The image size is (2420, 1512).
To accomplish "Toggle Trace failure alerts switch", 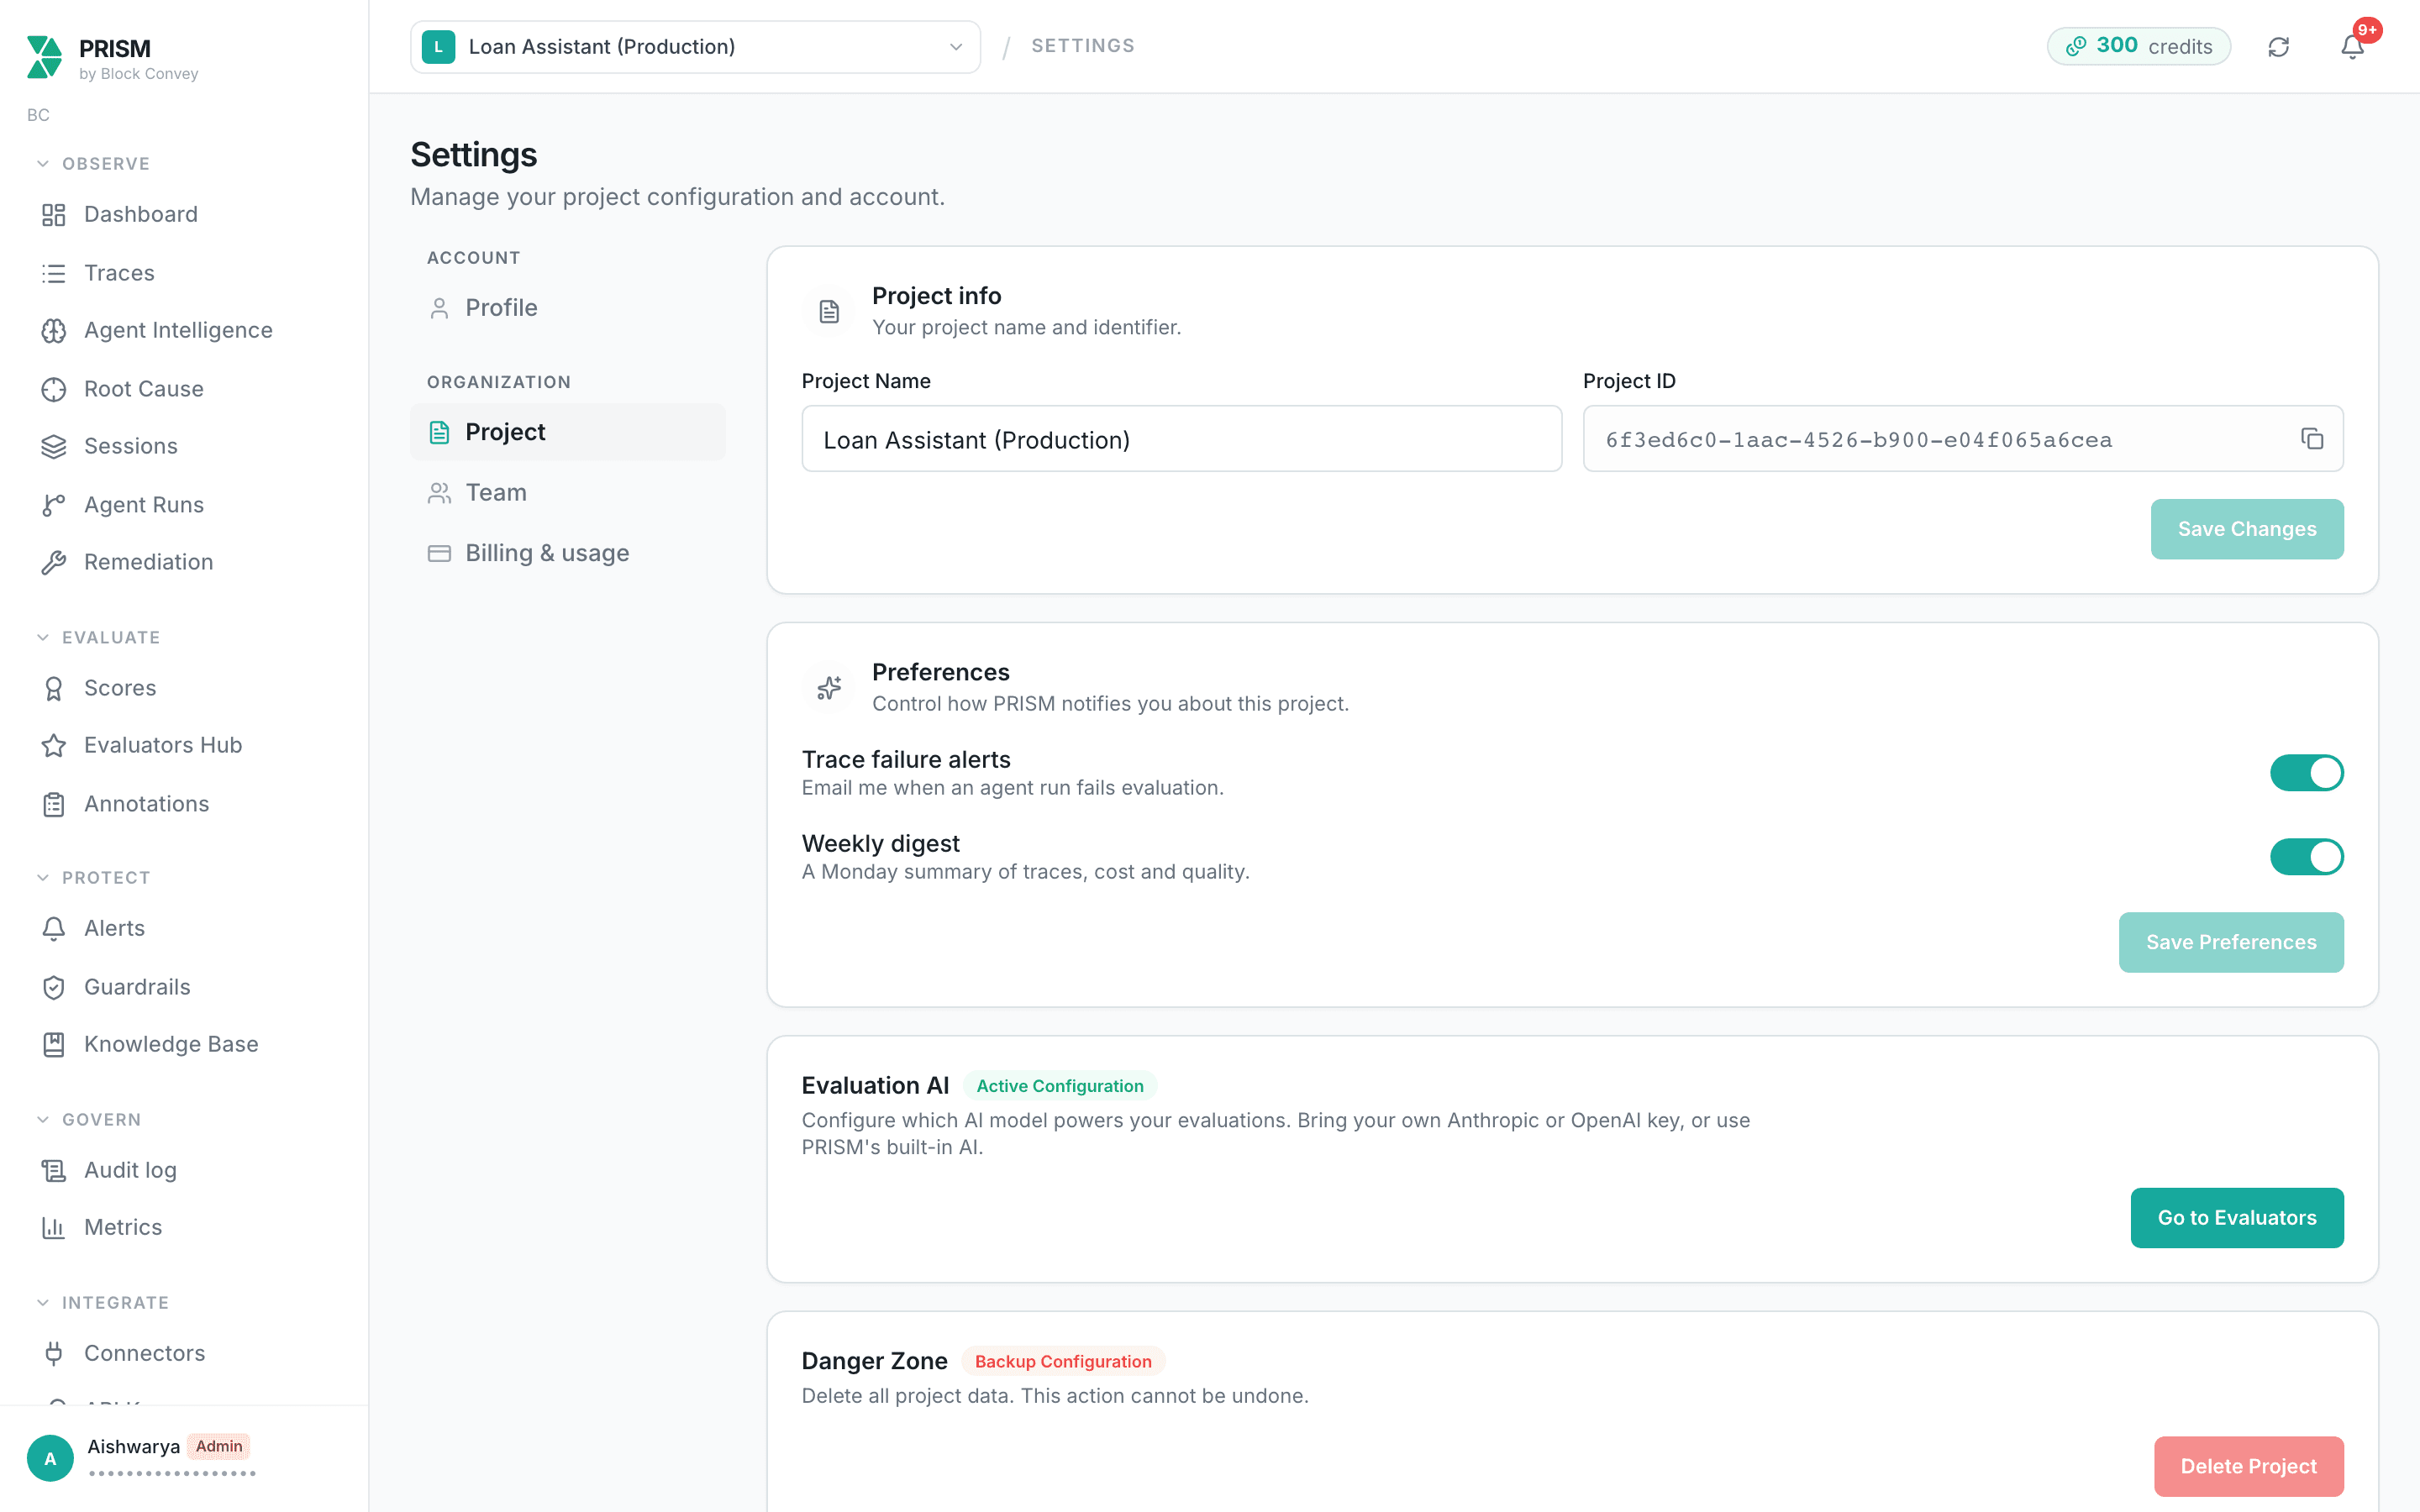I will 2306,773.
